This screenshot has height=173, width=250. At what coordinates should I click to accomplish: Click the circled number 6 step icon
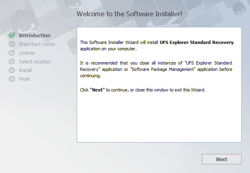pos(12,79)
